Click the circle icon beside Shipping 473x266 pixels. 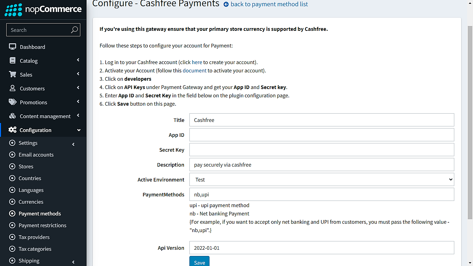[12, 261]
